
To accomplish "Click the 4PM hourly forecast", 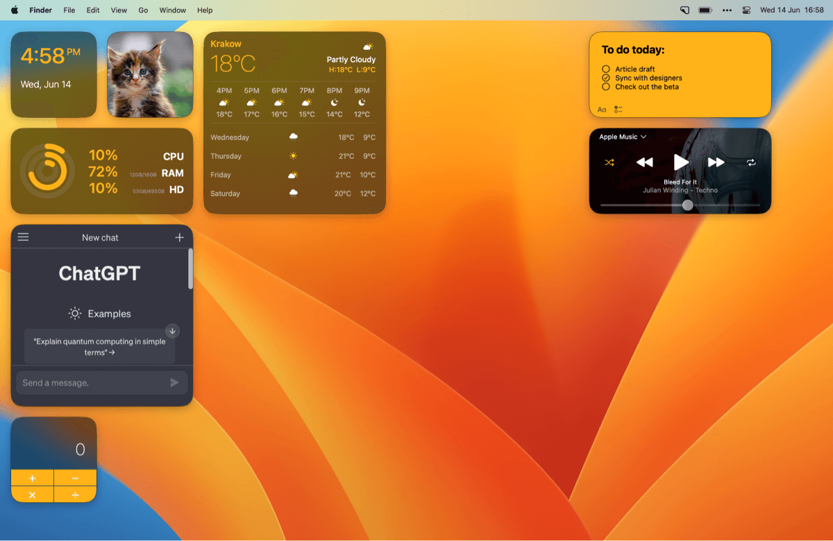I will pyautogui.click(x=224, y=103).
